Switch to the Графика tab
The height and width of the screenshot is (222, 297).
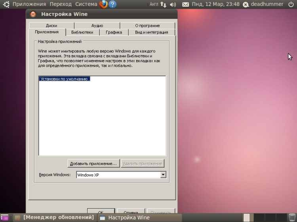[x=114, y=32]
